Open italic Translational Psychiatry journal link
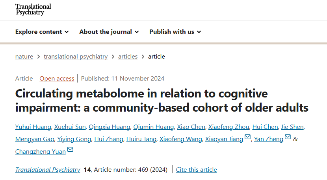 click(x=48, y=170)
